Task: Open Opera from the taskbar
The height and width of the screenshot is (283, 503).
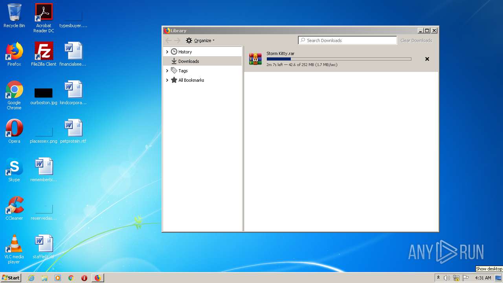Action: (x=84, y=278)
